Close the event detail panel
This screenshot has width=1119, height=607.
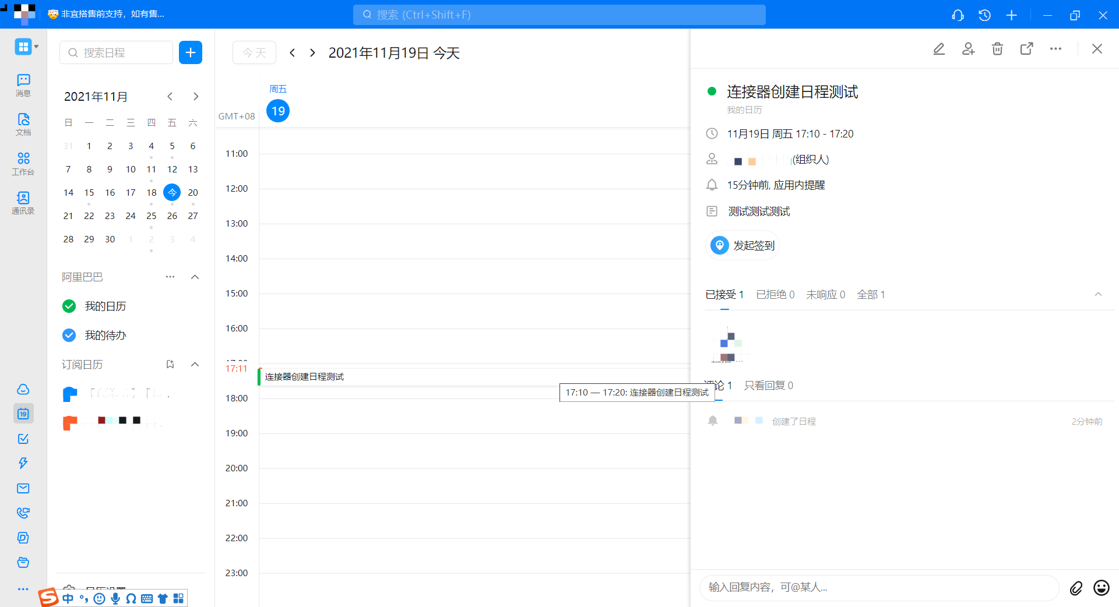click(1097, 49)
